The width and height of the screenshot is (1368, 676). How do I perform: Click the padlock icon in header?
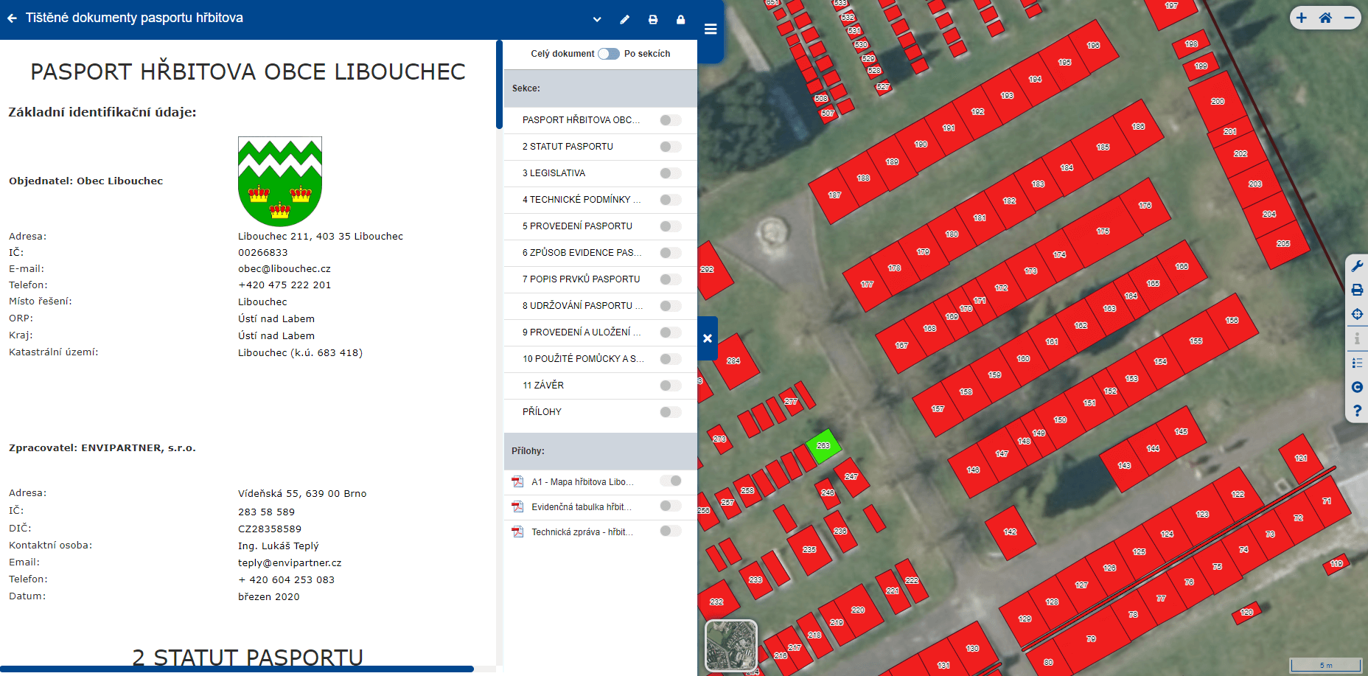click(680, 20)
